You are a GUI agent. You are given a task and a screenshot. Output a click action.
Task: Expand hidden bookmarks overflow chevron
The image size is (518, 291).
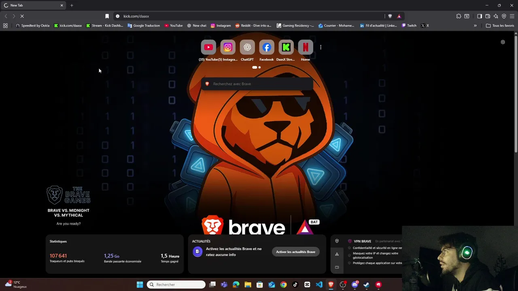coord(475,25)
